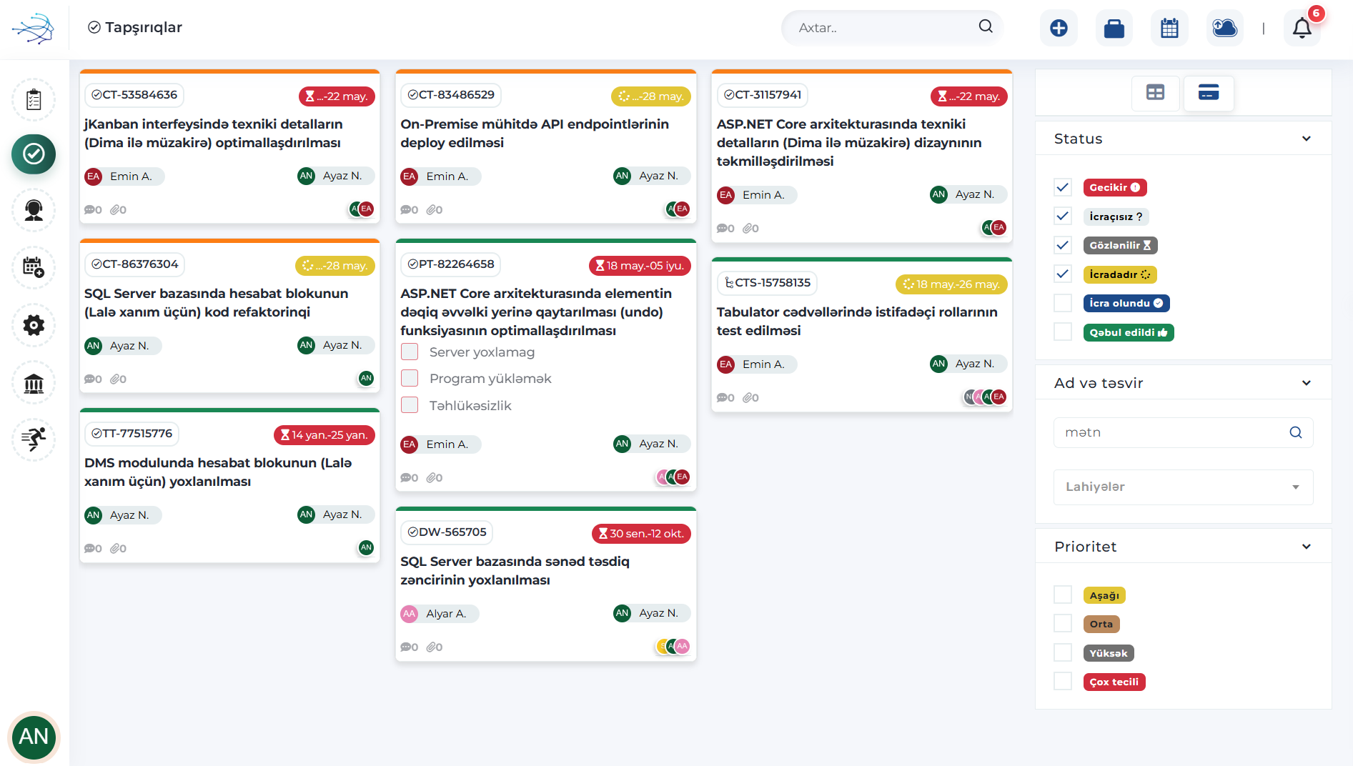The height and width of the screenshot is (766, 1353).
Task: Collapse the Prioritet filter section
Action: [1307, 547]
